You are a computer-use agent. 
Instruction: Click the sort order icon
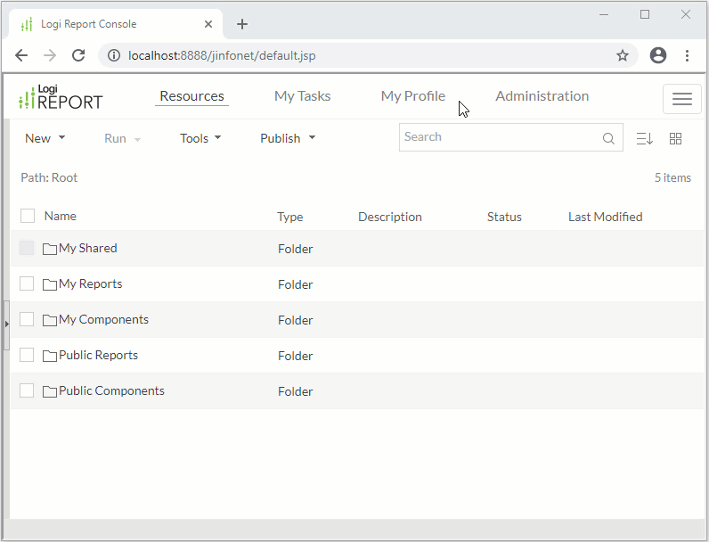645,138
